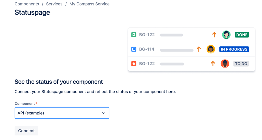The width and height of the screenshot is (262, 140).
Task: Click the avatar with yellow background
Action: pyautogui.click(x=211, y=49)
